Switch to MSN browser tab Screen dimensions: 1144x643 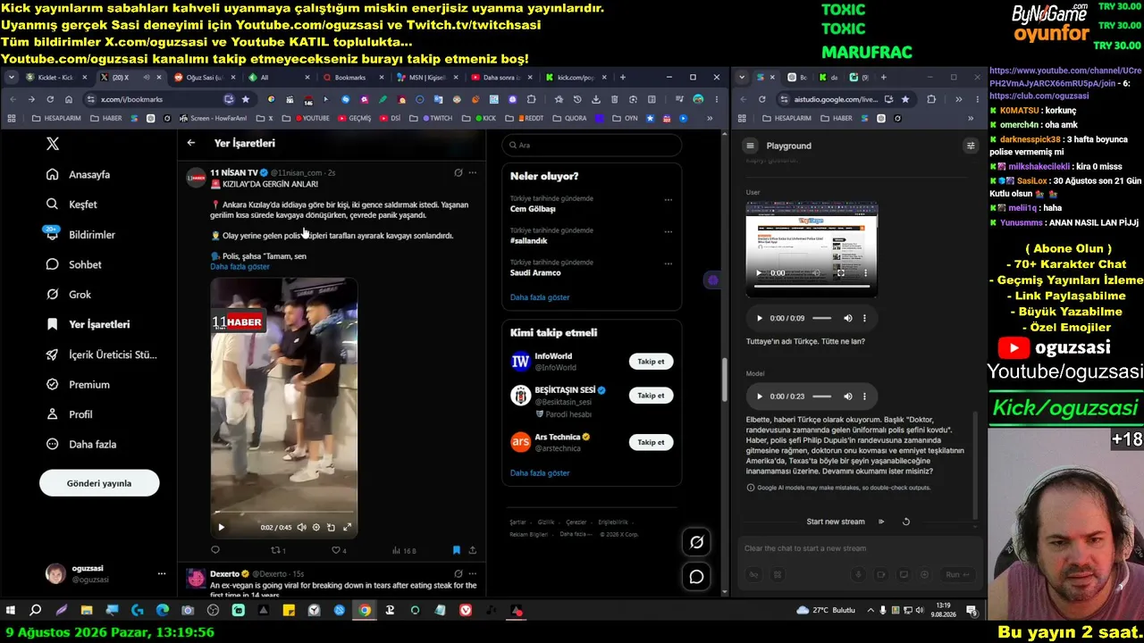click(425, 78)
